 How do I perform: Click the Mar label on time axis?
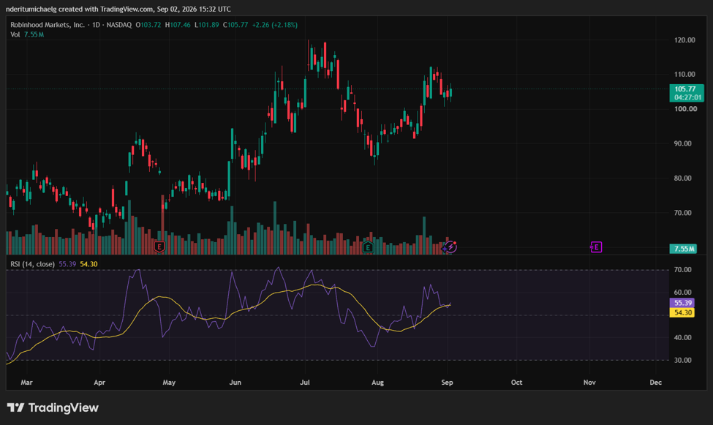(x=27, y=383)
